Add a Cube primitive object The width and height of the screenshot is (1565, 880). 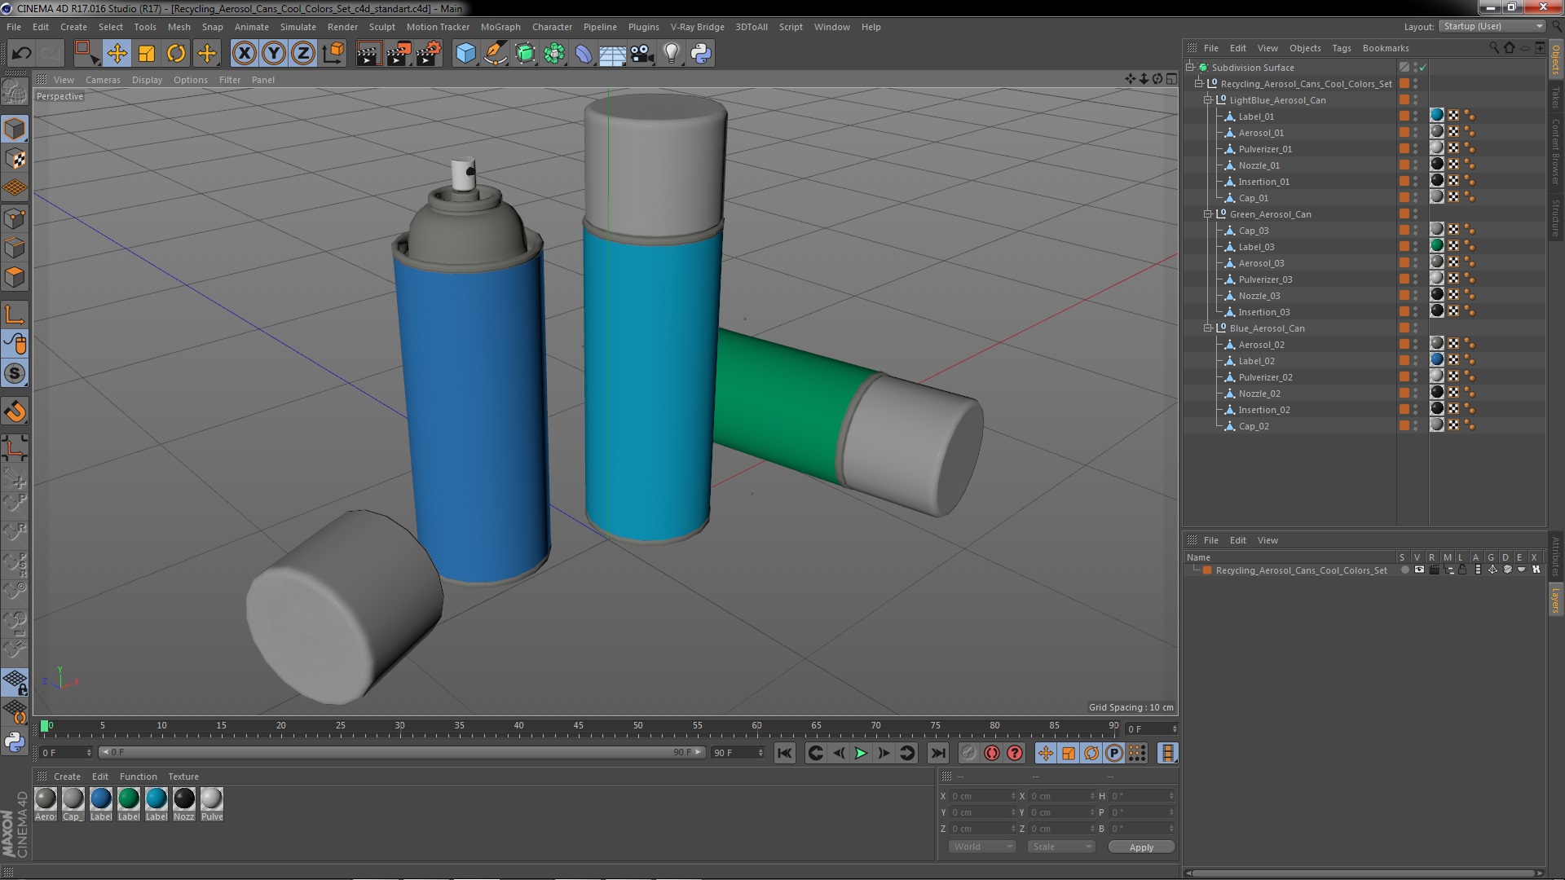(465, 54)
